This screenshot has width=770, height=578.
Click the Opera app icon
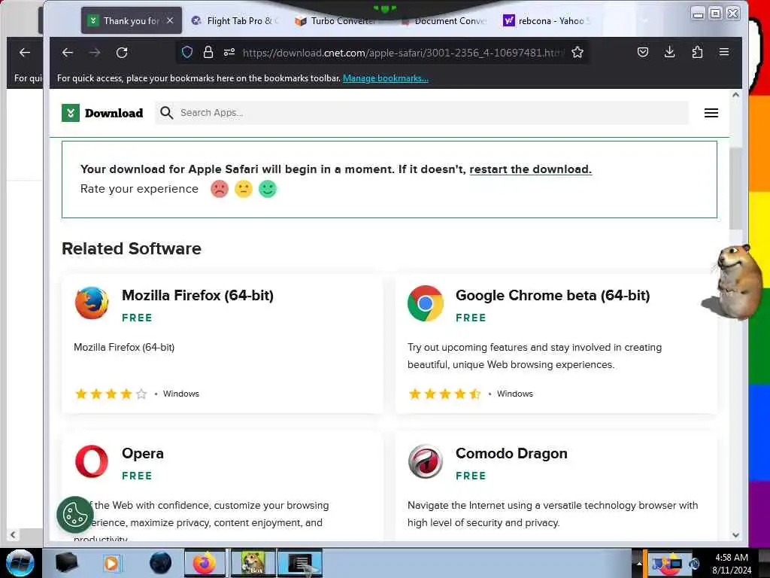(92, 461)
